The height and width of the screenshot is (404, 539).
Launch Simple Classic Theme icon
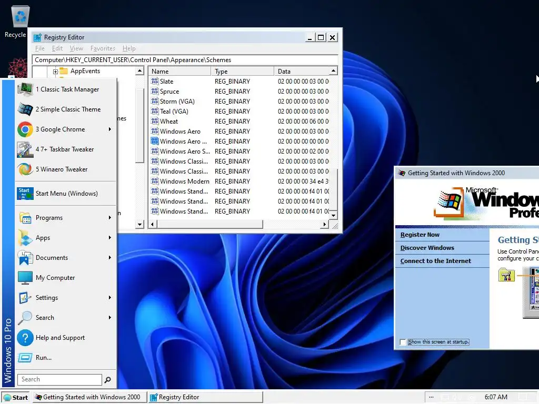25,109
